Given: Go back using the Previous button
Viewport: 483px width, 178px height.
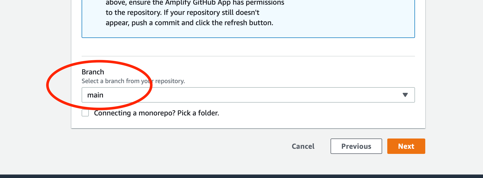Looking at the screenshot, I should 356,146.
